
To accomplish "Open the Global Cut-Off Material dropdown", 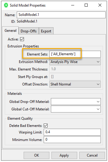I will tap(76, 109).
